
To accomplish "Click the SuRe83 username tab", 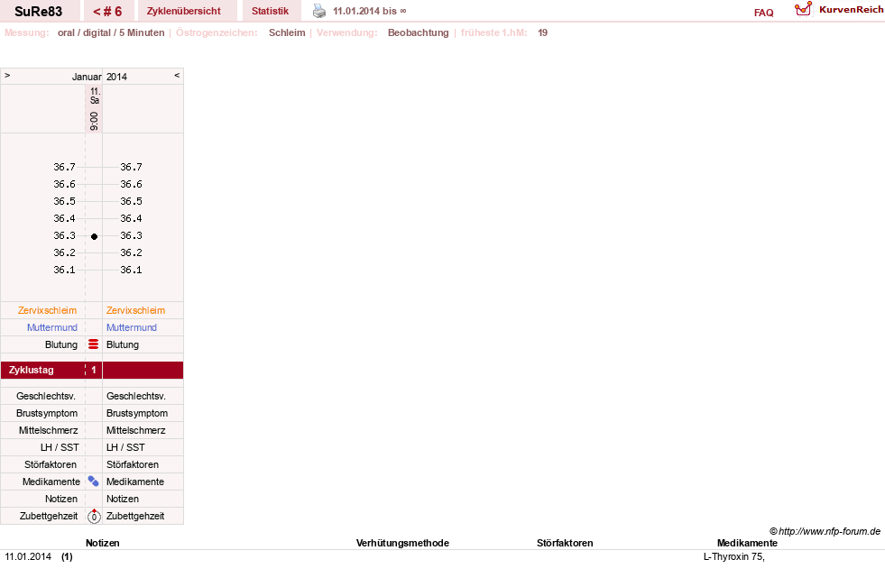I will tap(39, 11).
